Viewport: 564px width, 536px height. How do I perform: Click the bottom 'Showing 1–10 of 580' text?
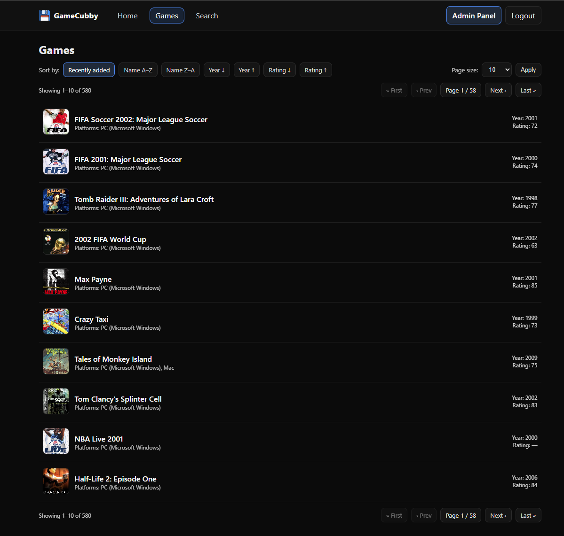pos(65,515)
